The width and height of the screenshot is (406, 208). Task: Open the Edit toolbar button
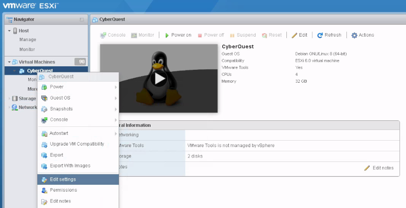tap(299, 35)
